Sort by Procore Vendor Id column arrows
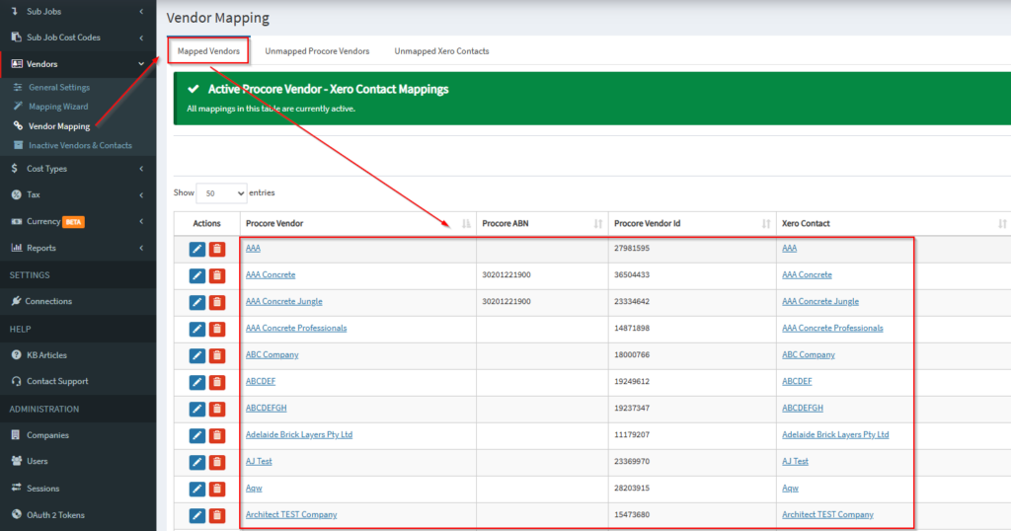 point(766,224)
